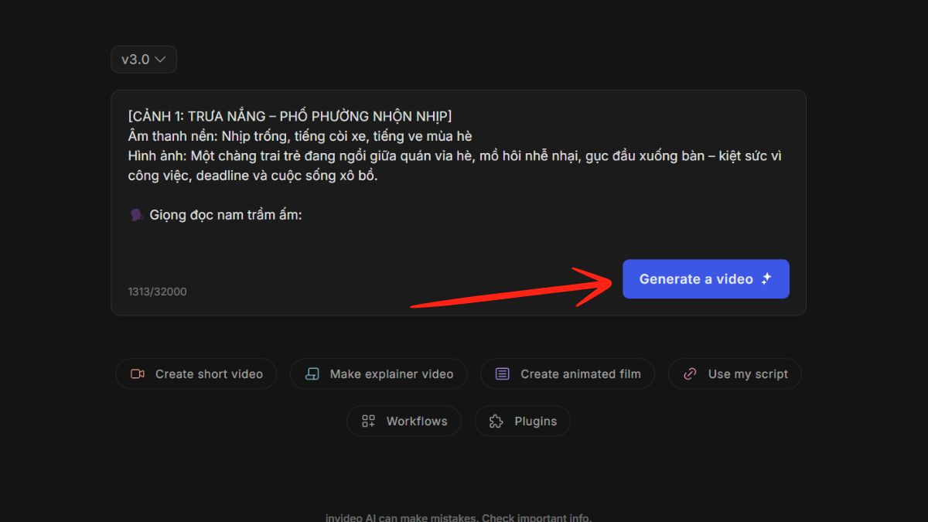Click the chevron arrow beside v3.0
The width and height of the screenshot is (928, 522).
[160, 60]
